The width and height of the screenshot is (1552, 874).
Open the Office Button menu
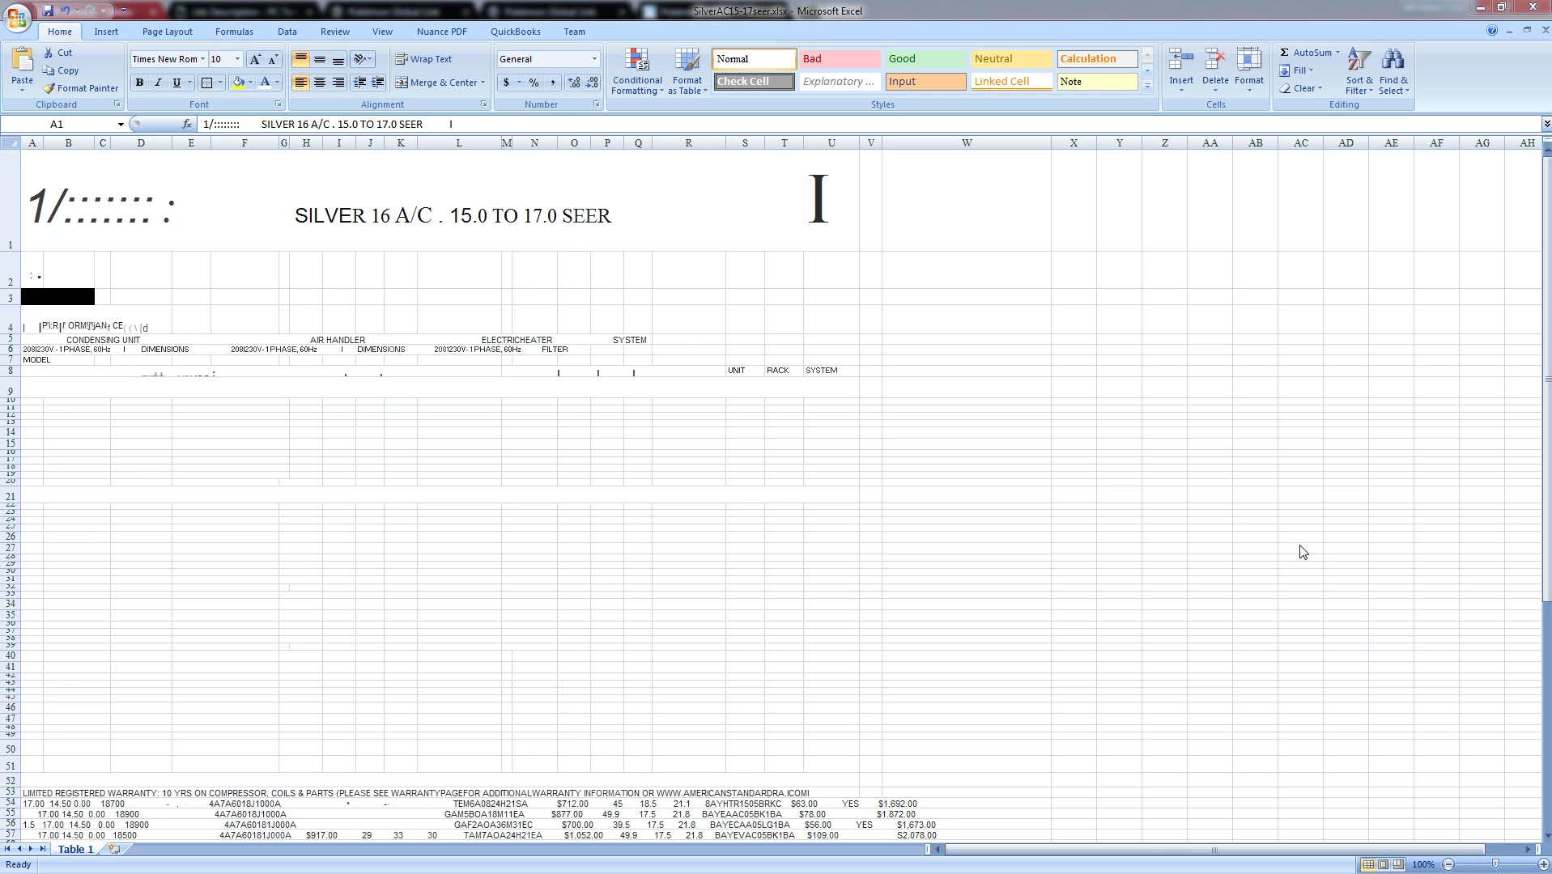[17, 16]
